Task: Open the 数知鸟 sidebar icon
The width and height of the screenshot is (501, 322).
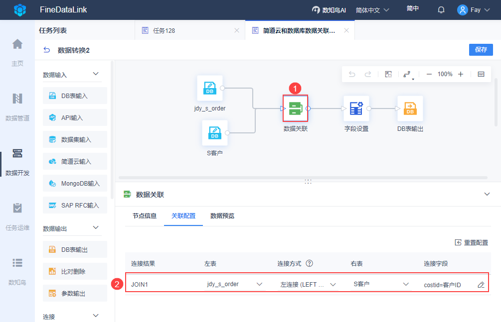Action: 17,263
